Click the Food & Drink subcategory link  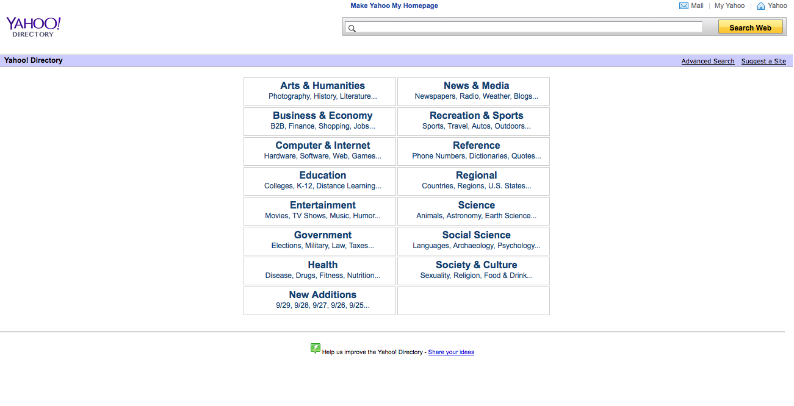(506, 276)
